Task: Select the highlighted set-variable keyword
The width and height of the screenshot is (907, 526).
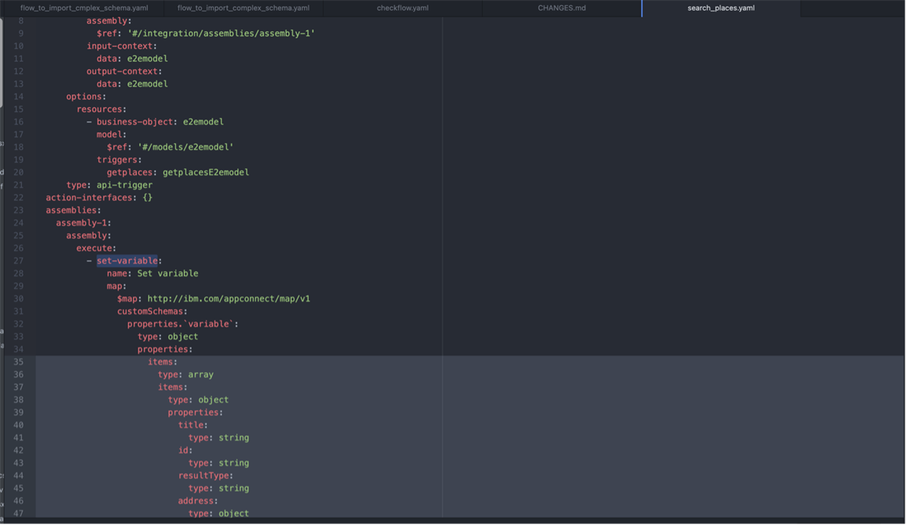Action: [x=126, y=260]
